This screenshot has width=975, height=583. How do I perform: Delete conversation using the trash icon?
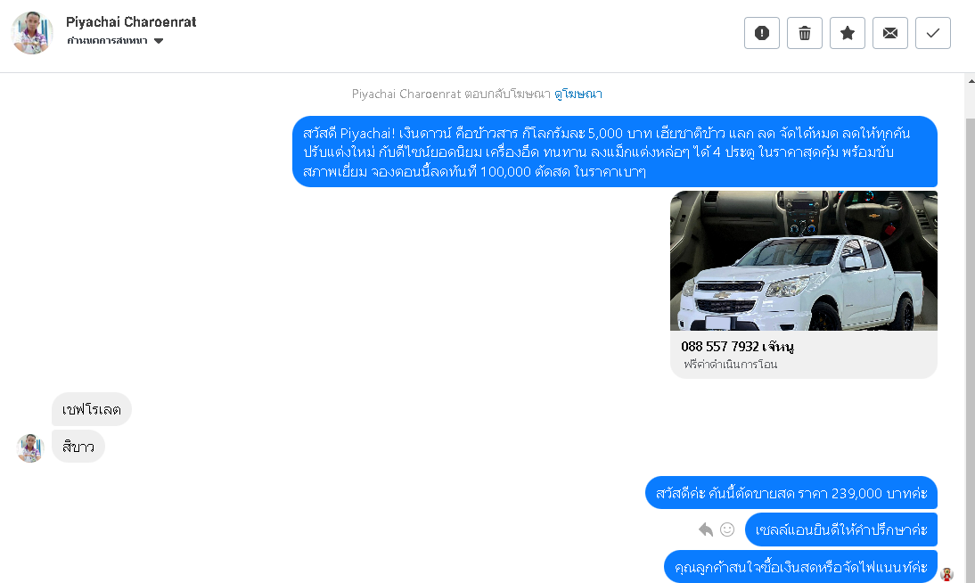805,33
